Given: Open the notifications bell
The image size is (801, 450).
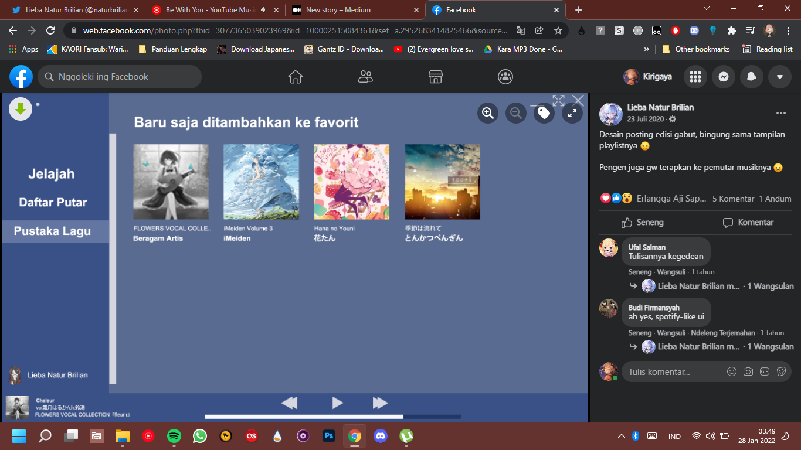Looking at the screenshot, I should [x=752, y=77].
